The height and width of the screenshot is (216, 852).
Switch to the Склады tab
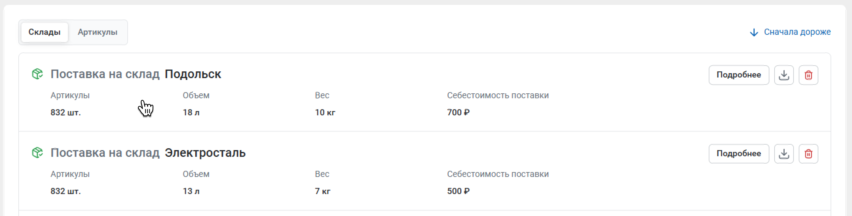tap(44, 32)
